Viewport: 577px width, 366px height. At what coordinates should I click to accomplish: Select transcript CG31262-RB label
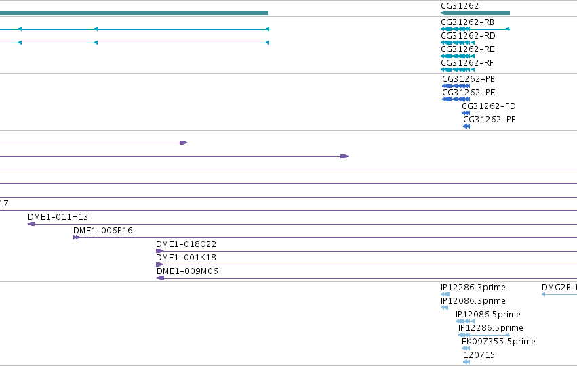(467, 22)
